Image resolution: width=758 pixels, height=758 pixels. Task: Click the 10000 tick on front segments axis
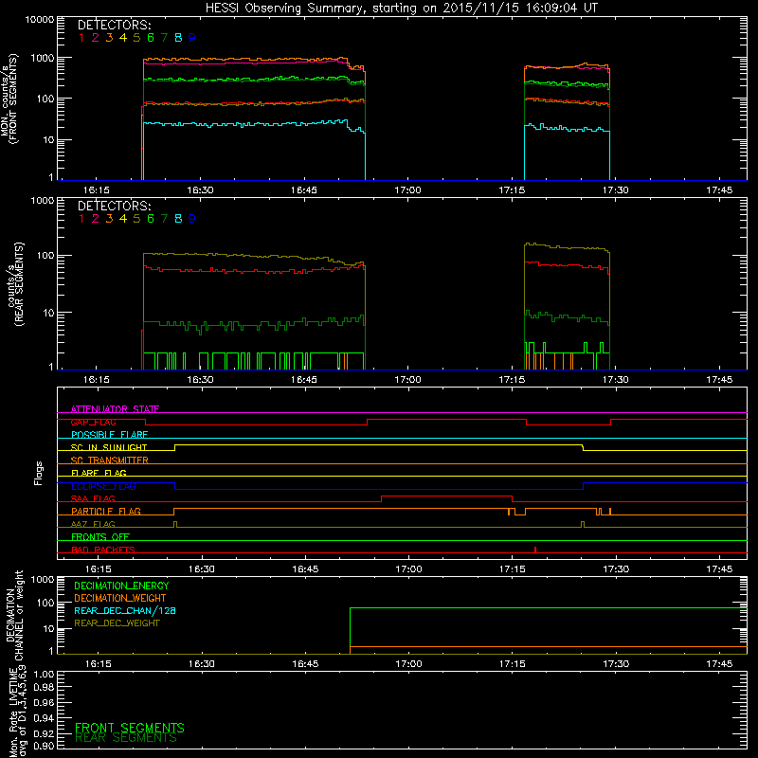[40, 20]
